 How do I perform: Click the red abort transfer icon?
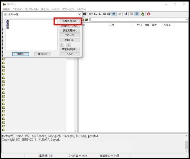(149, 14)
